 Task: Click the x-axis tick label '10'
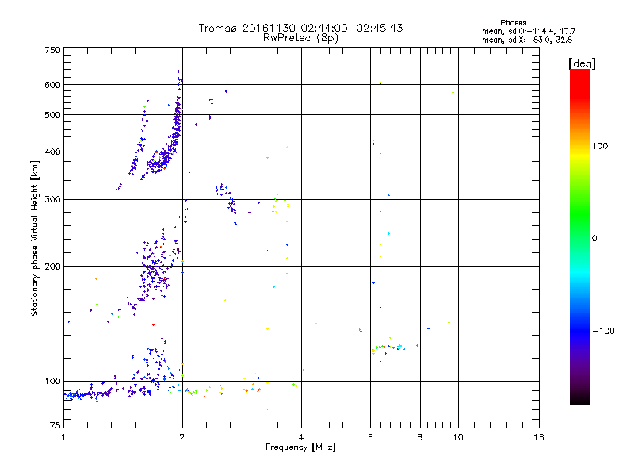458,437
